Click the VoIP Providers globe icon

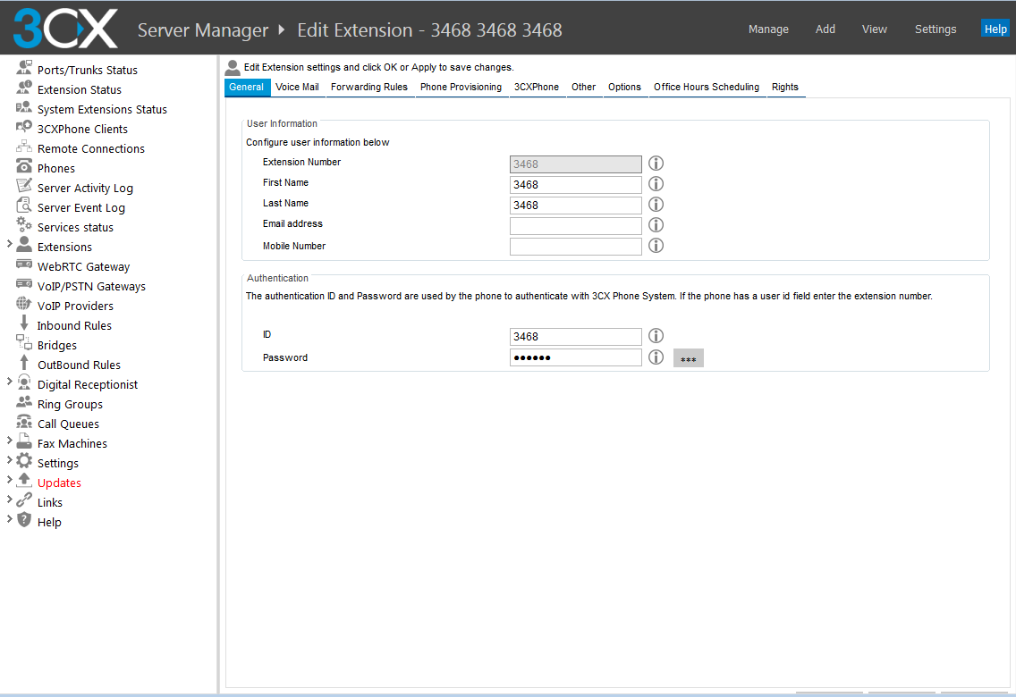(x=24, y=305)
